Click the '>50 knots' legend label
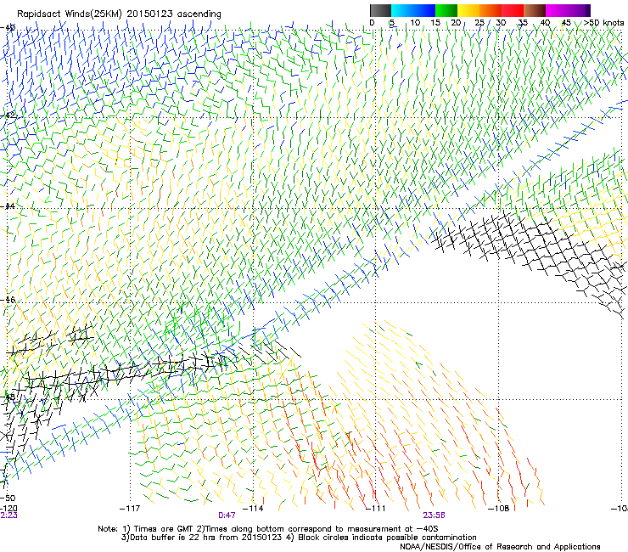This screenshot has width=628, height=552. [x=603, y=23]
